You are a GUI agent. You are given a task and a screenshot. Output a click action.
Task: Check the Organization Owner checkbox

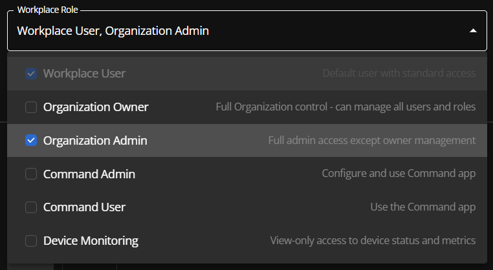(x=31, y=107)
